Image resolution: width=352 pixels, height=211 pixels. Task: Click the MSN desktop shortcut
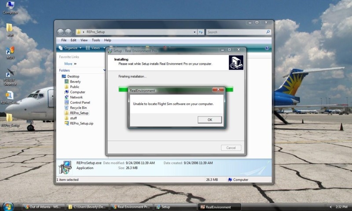[10, 53]
